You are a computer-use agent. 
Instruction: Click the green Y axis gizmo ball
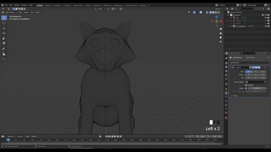click(216, 22)
